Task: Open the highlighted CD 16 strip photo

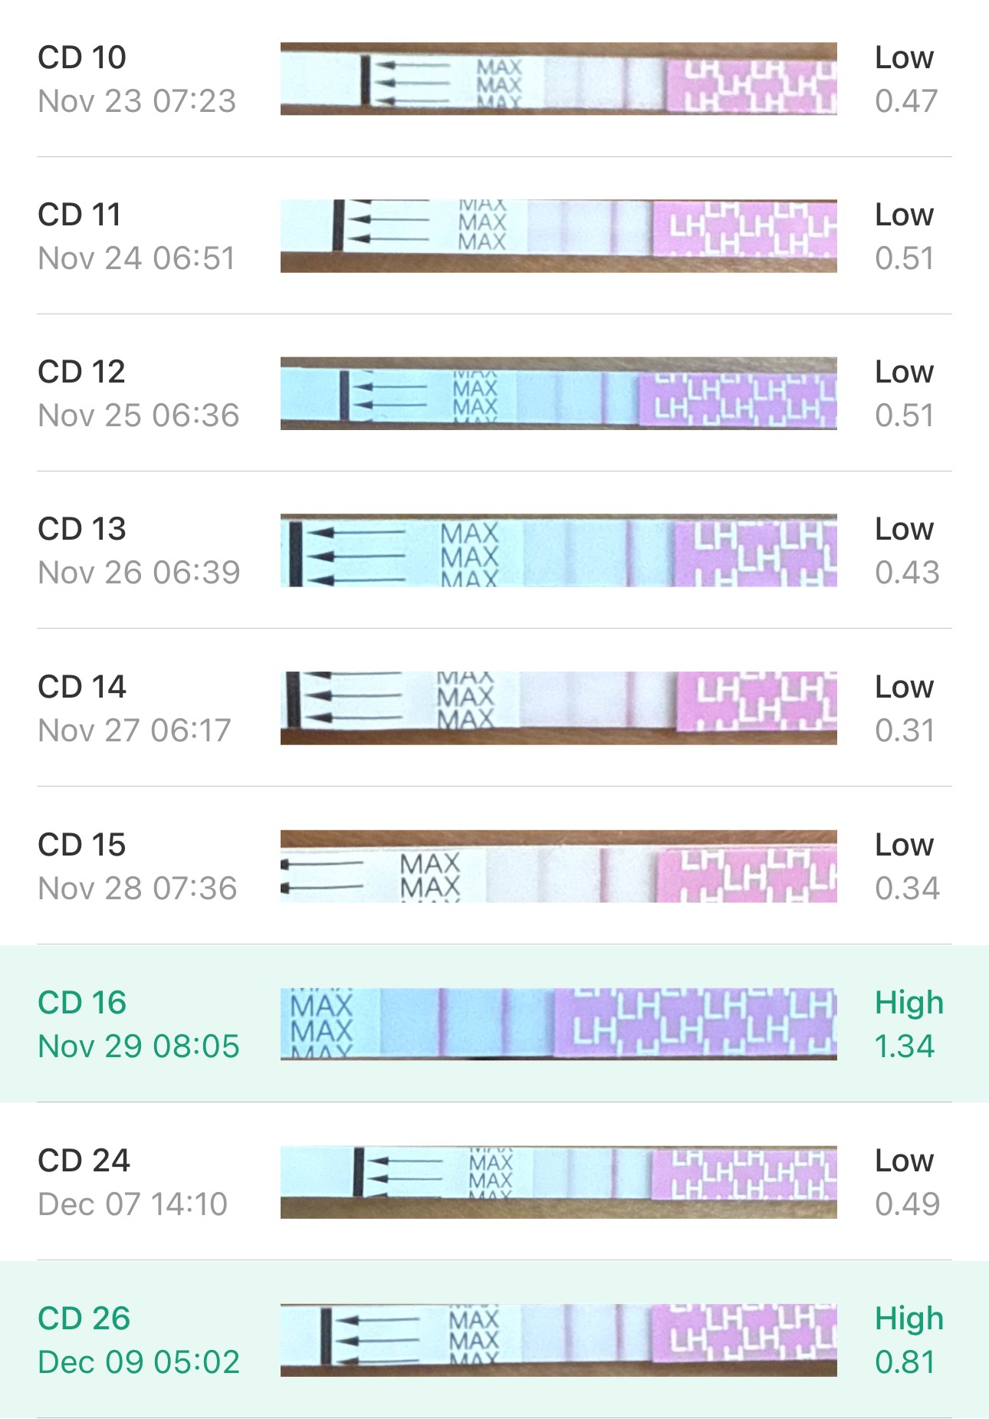Action: pyautogui.click(x=558, y=1024)
